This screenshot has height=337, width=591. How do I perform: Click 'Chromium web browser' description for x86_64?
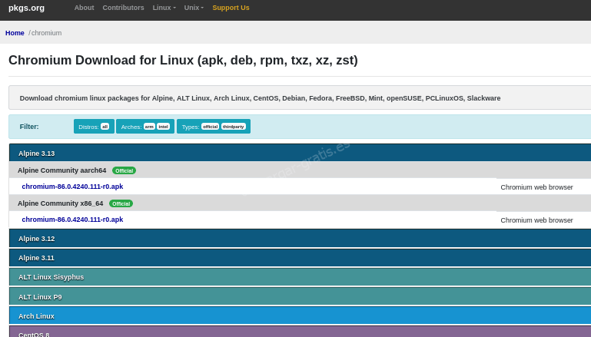[x=536, y=220]
